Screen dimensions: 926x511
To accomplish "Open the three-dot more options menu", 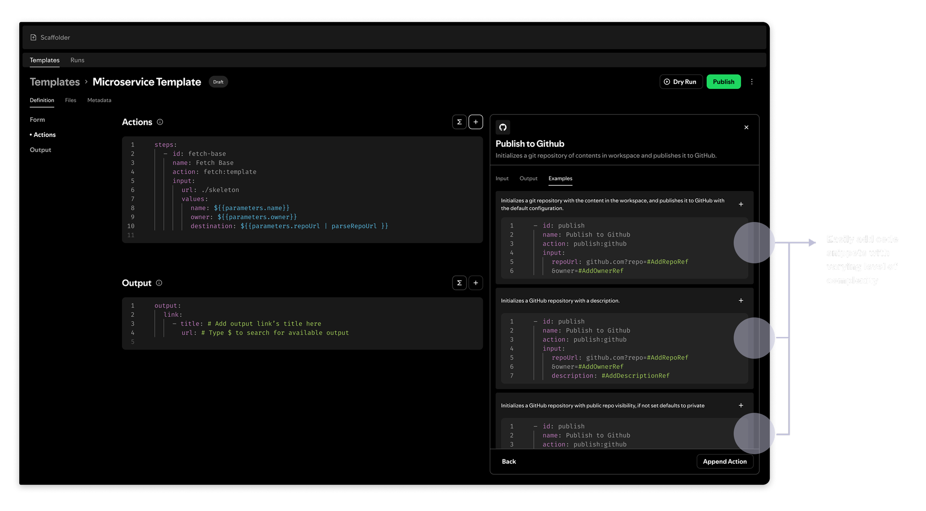I will (752, 82).
